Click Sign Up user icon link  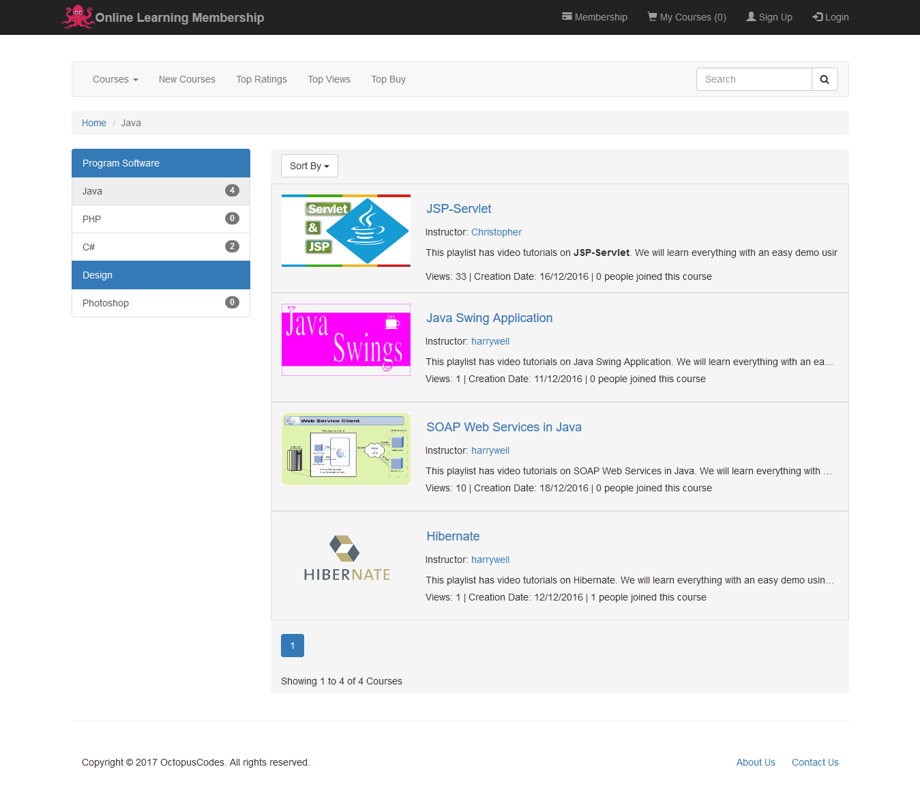(769, 17)
